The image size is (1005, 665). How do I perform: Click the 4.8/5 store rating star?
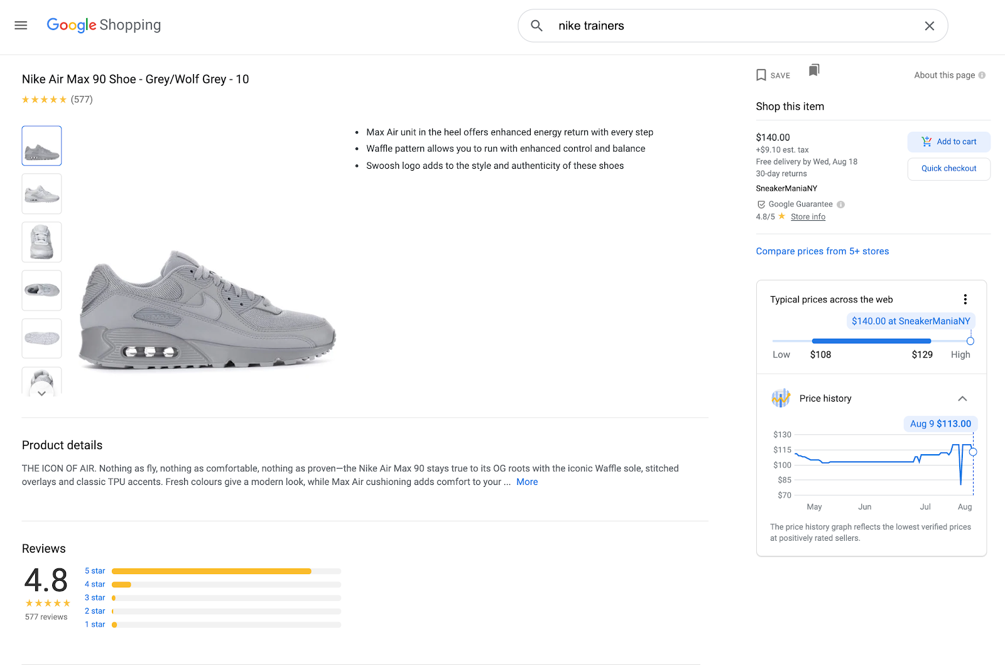click(781, 216)
